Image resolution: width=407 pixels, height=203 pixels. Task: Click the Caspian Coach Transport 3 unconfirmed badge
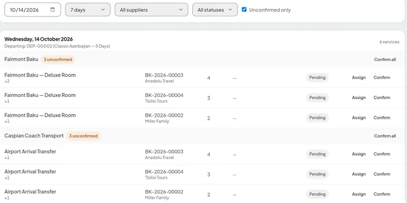coord(83,136)
